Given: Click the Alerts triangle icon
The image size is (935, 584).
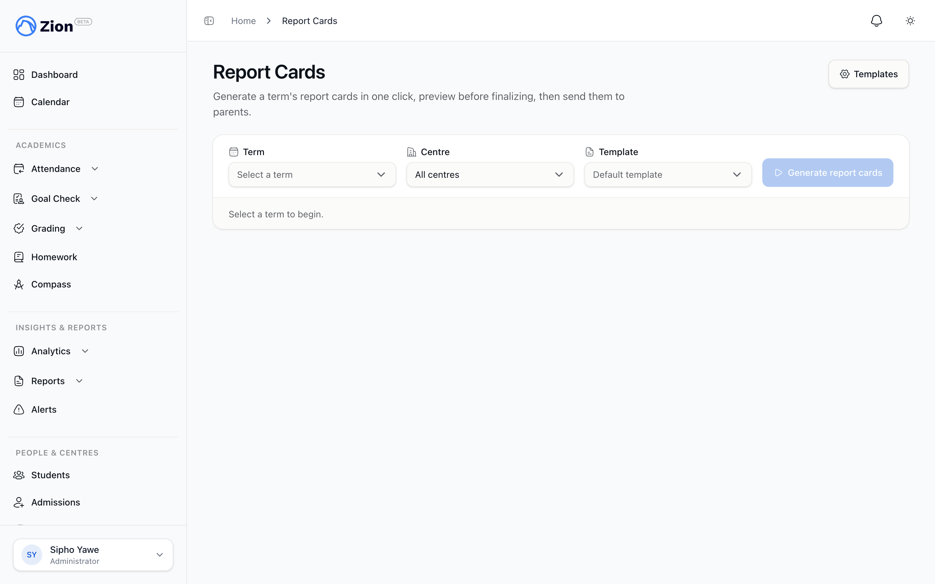Looking at the screenshot, I should (19, 409).
